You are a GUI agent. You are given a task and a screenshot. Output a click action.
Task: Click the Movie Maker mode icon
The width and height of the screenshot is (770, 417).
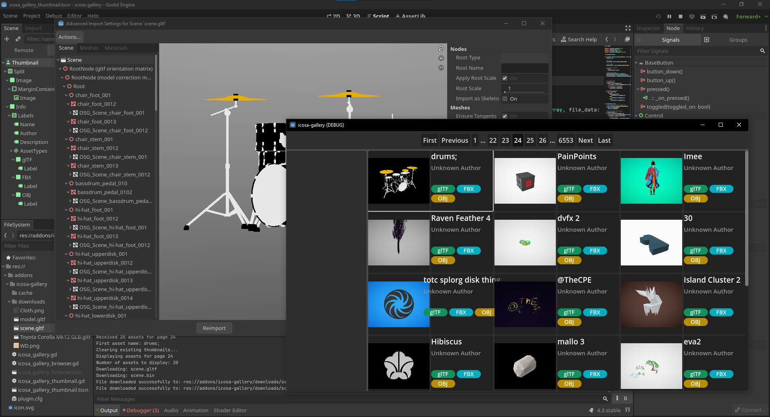[x=725, y=16]
